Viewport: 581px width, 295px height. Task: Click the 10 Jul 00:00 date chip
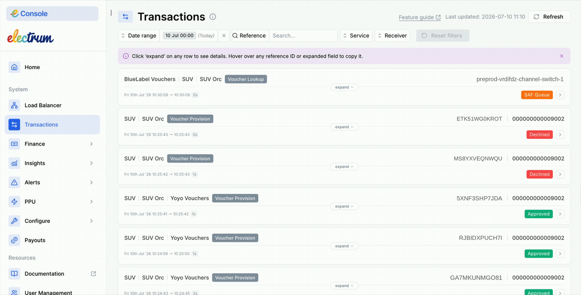pyautogui.click(x=180, y=36)
